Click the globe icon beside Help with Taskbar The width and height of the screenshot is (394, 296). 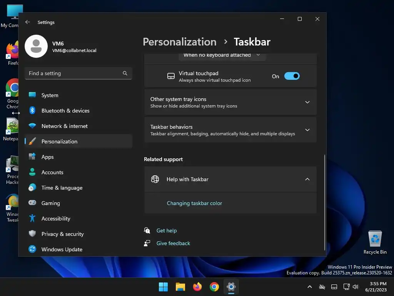pyautogui.click(x=155, y=179)
